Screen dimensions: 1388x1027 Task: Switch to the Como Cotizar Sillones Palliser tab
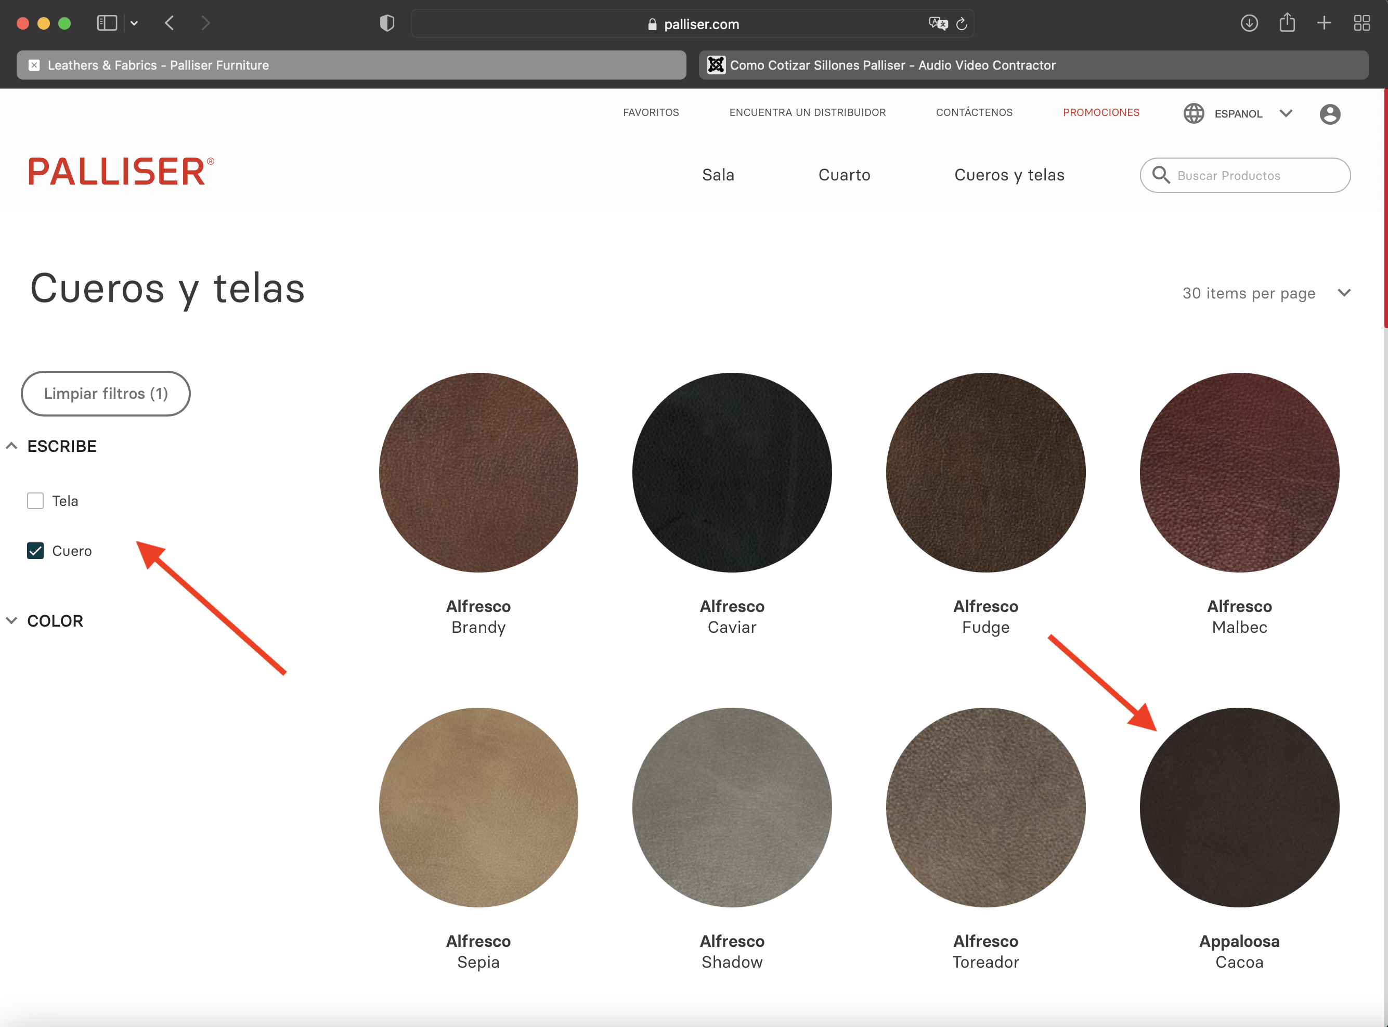pyautogui.click(x=1033, y=66)
